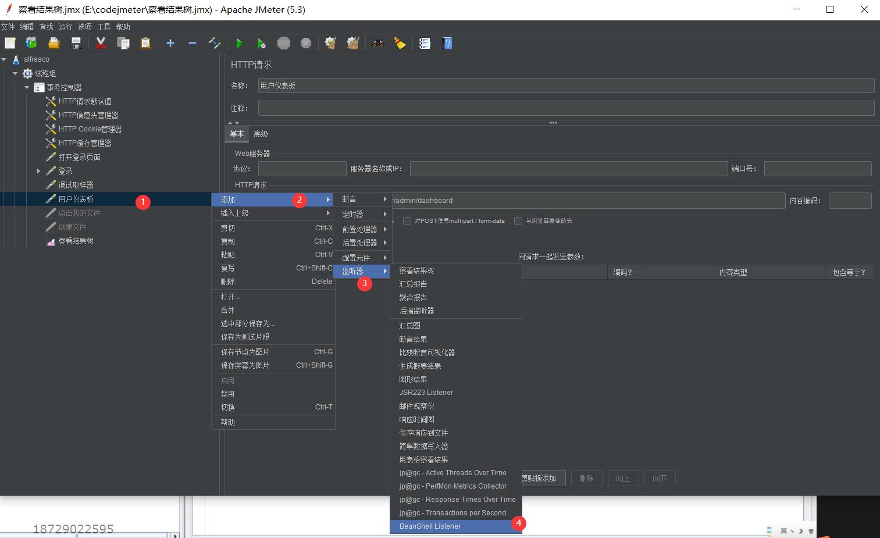This screenshot has height=538, width=880.
Task: Open the 定时器 submenu
Action: click(362, 214)
